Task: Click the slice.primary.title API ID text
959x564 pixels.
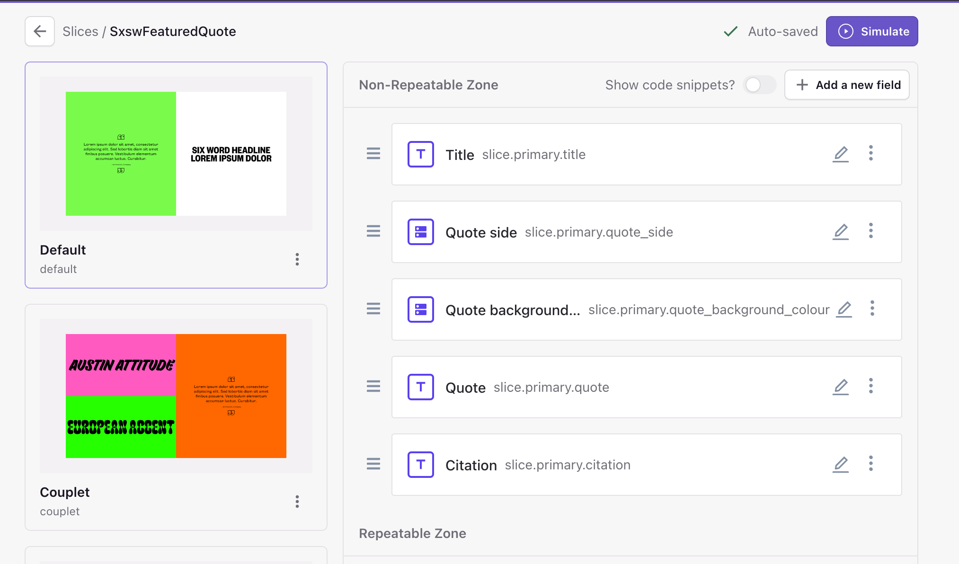Action: point(534,154)
